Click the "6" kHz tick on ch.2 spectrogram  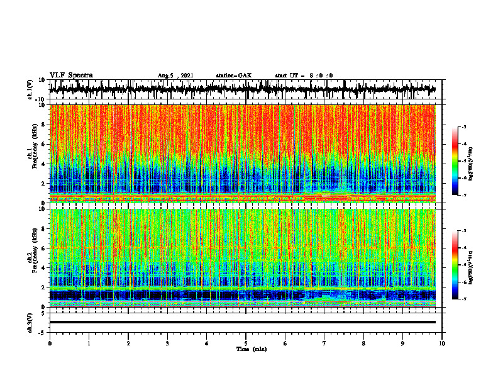44,248
